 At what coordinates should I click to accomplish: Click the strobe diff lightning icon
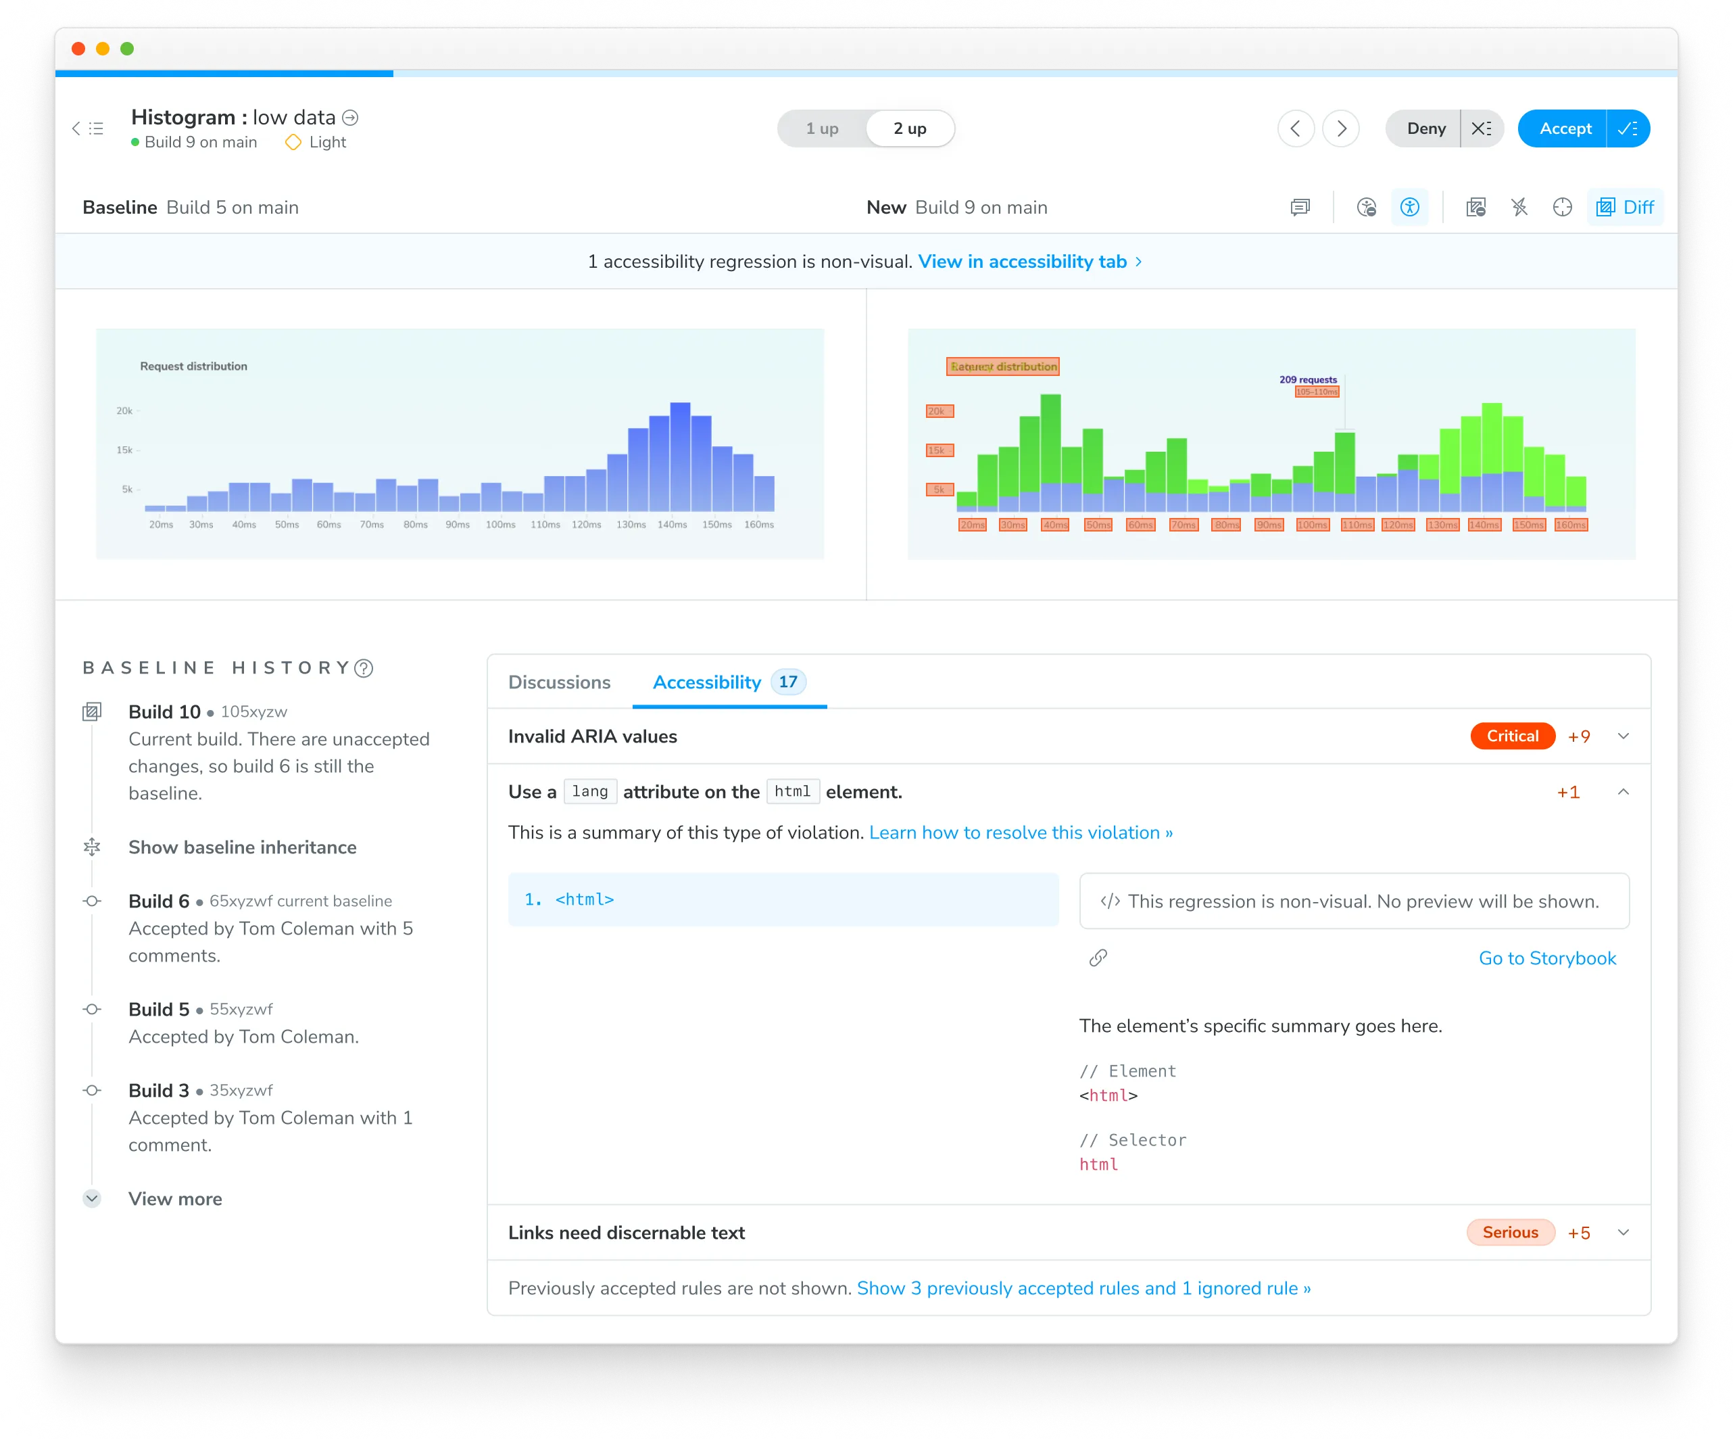(1519, 207)
